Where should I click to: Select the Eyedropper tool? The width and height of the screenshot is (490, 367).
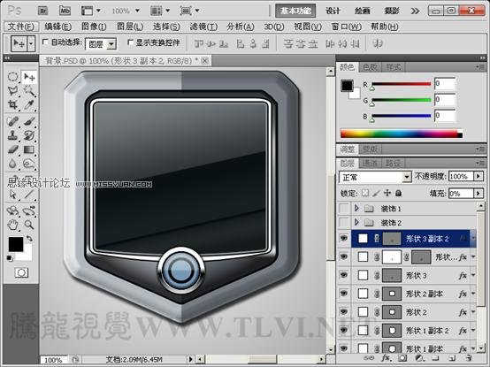(x=29, y=104)
